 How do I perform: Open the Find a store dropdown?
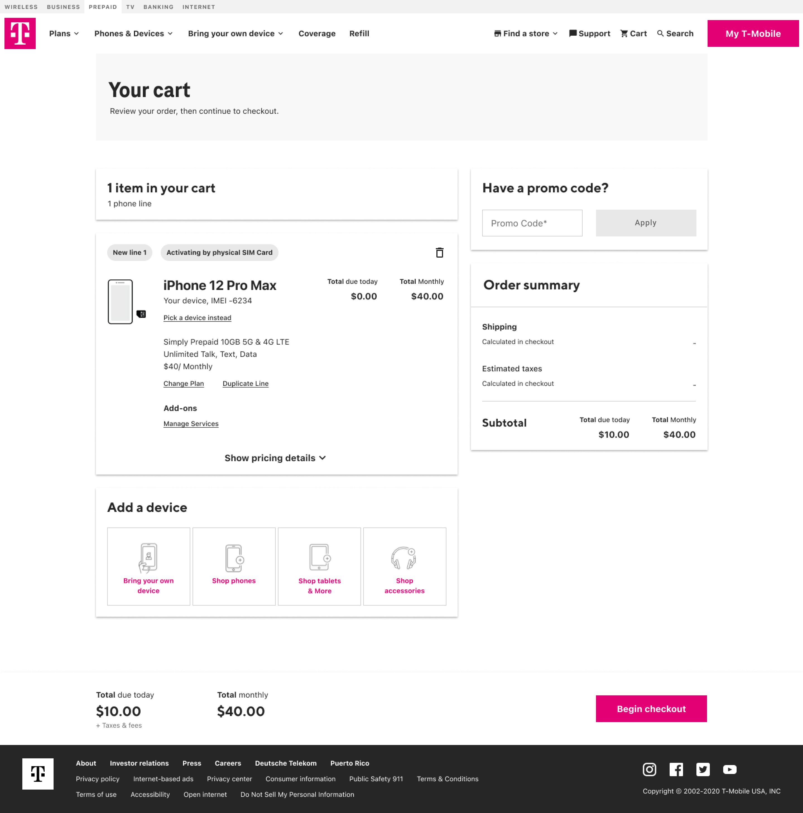[x=525, y=34]
